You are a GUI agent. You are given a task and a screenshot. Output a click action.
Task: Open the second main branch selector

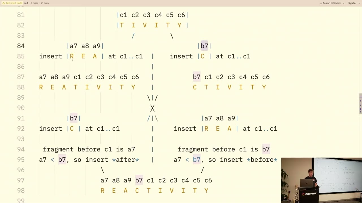45,3
